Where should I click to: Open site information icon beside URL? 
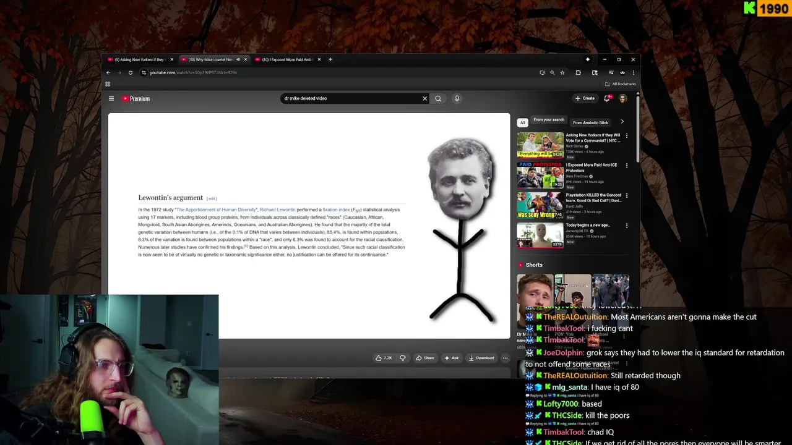pyautogui.click(x=144, y=72)
